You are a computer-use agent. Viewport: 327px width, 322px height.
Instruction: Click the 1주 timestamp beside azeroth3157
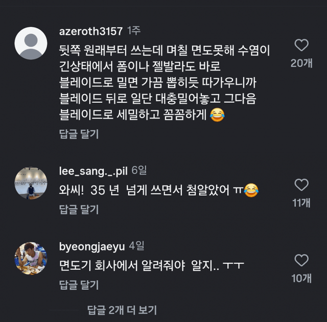coord(133,31)
